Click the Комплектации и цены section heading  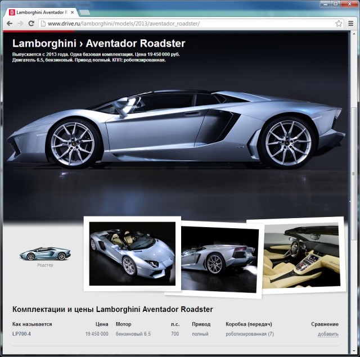(112, 309)
